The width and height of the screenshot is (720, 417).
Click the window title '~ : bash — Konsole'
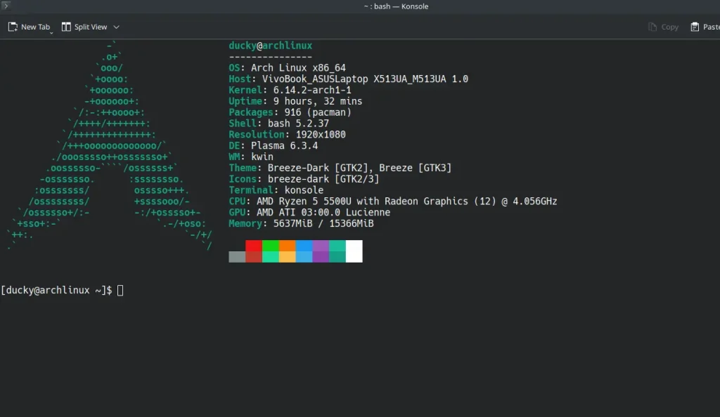(396, 6)
